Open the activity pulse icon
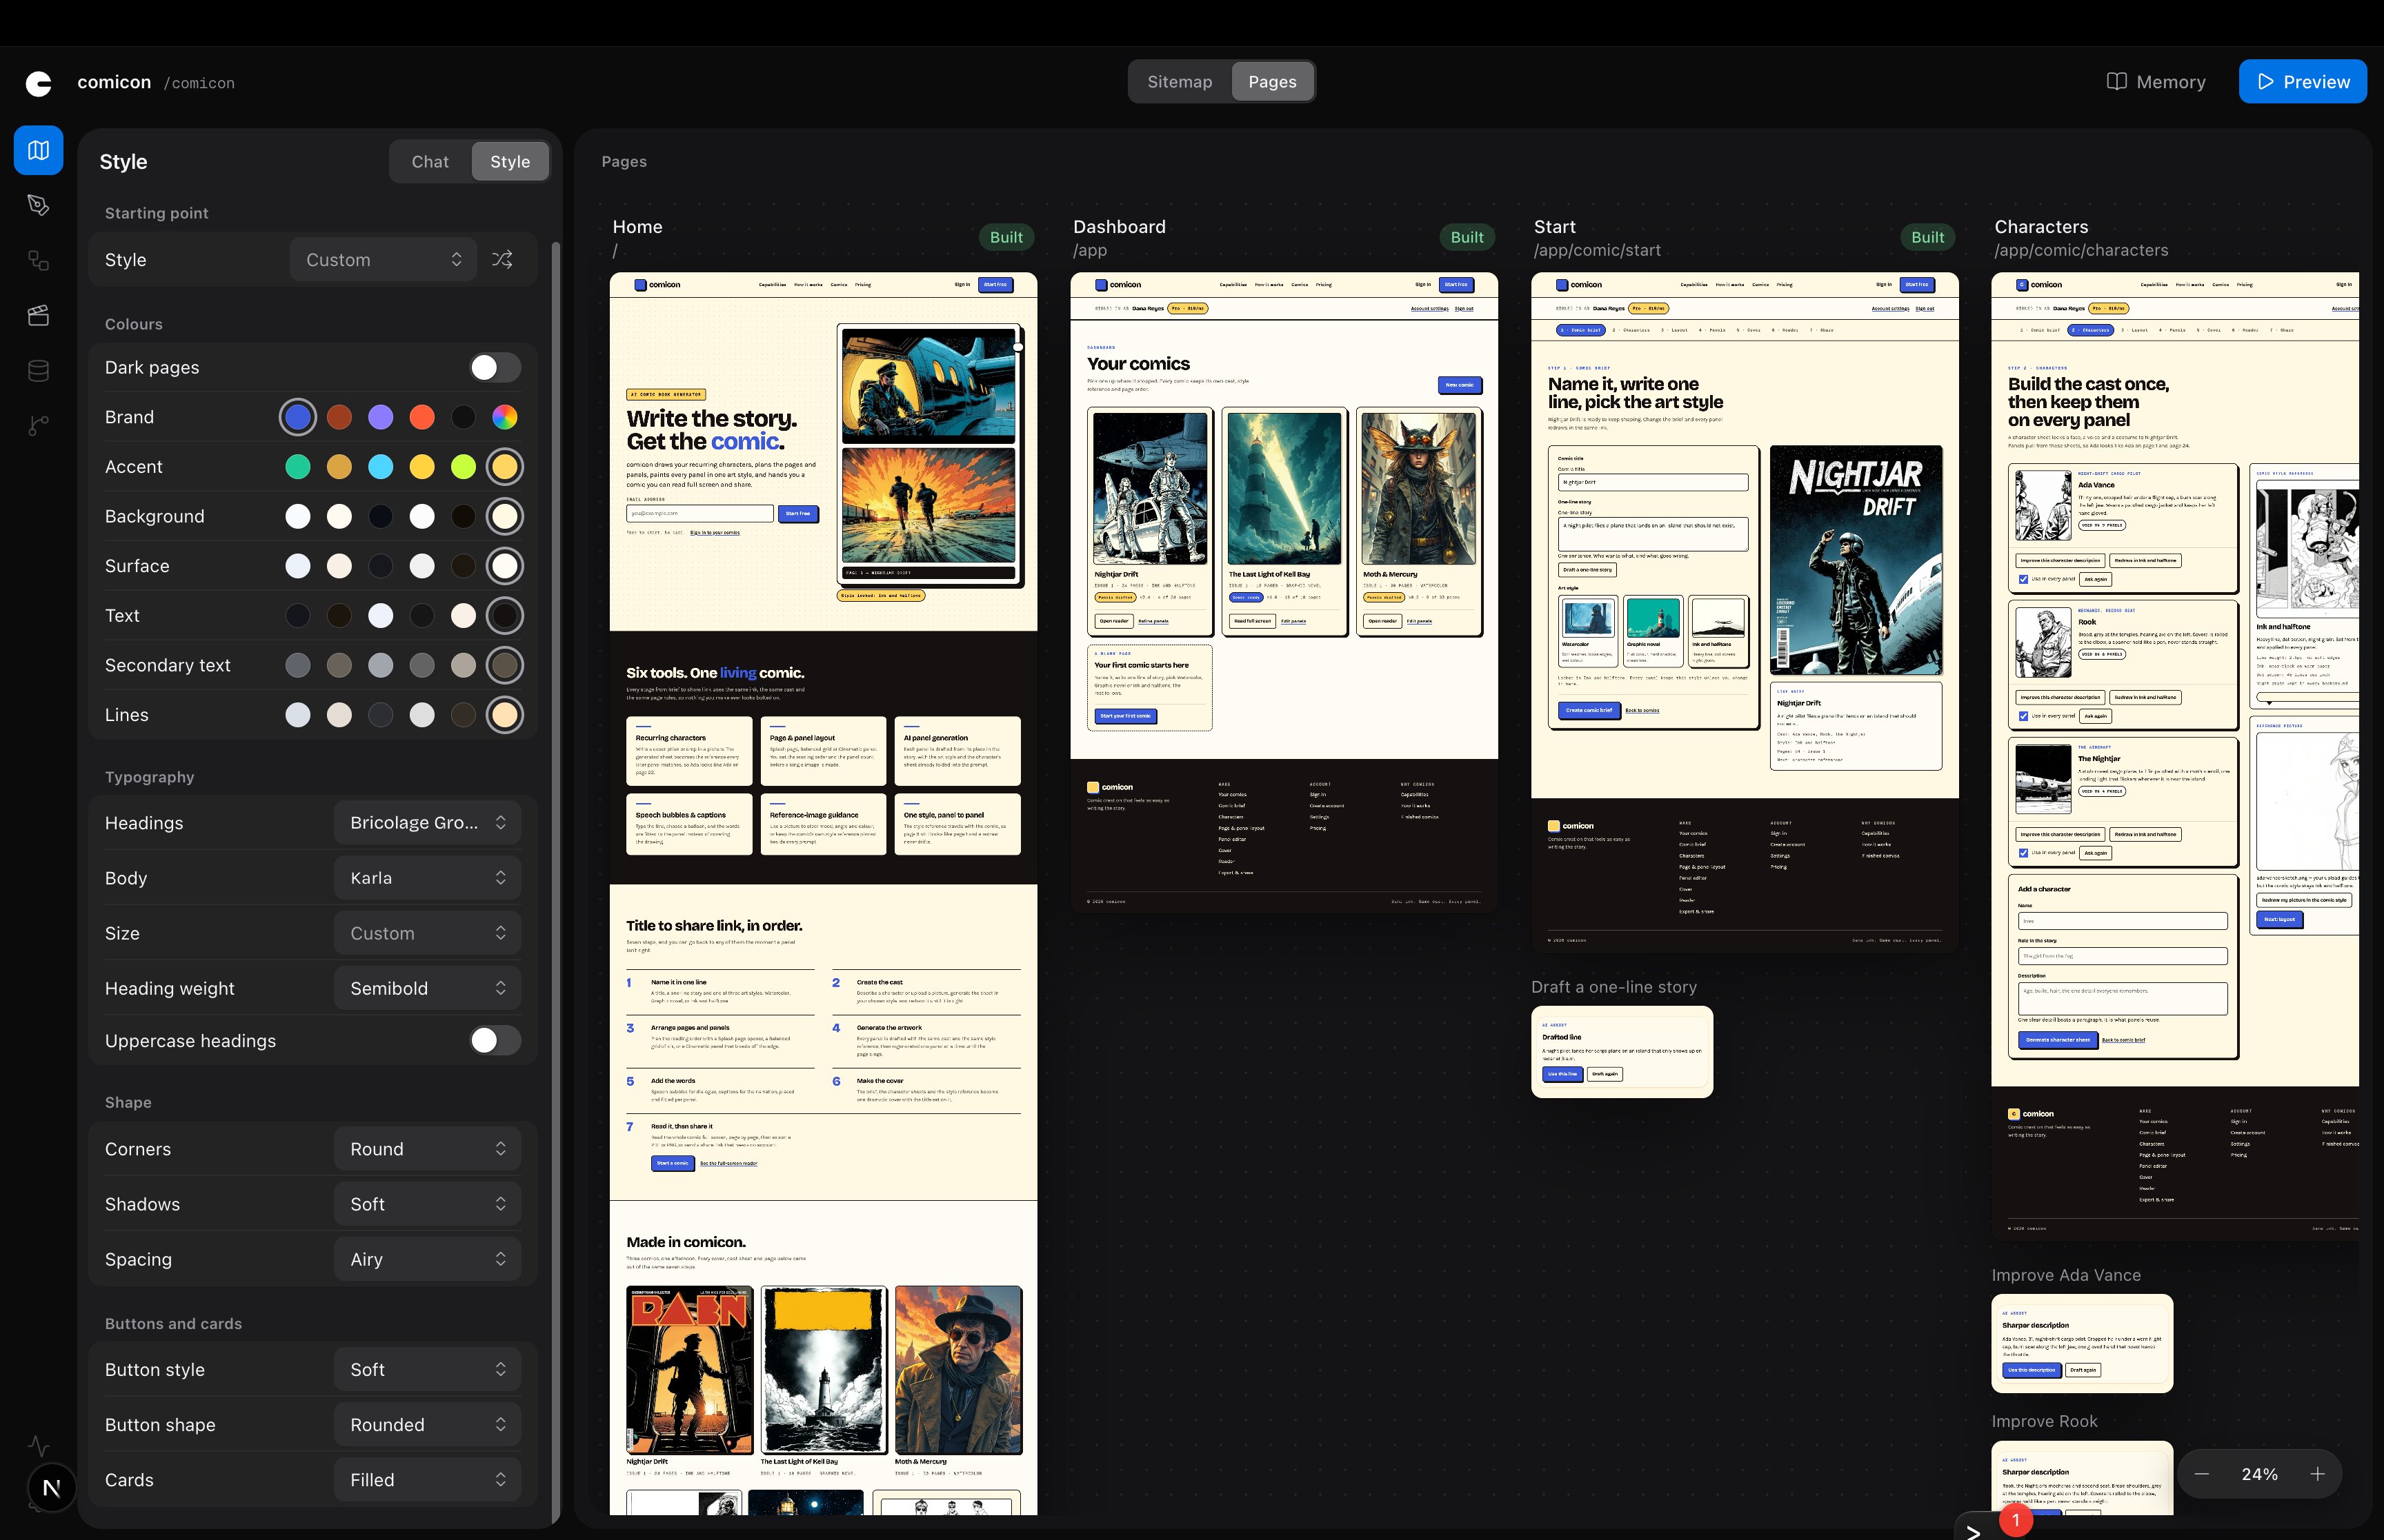This screenshot has height=1540, width=2384. coord(39,1445)
